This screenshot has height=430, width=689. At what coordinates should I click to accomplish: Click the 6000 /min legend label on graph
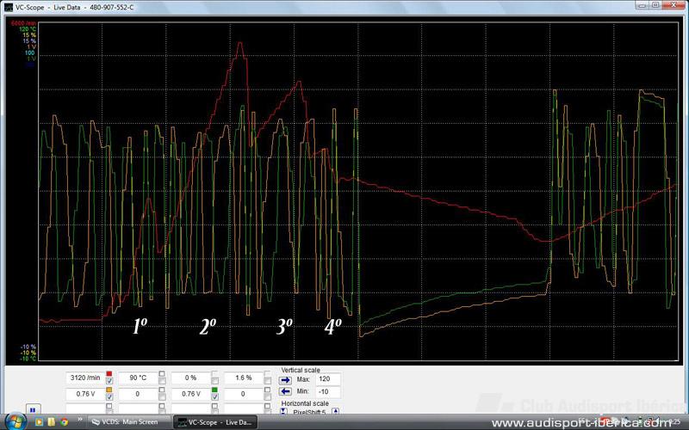coord(24,23)
